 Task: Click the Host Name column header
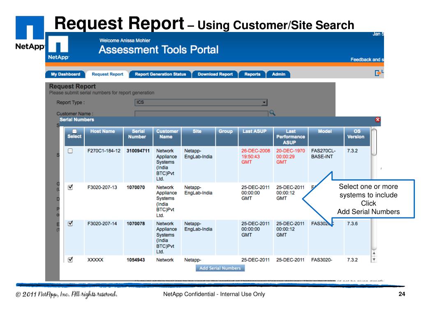(104, 137)
